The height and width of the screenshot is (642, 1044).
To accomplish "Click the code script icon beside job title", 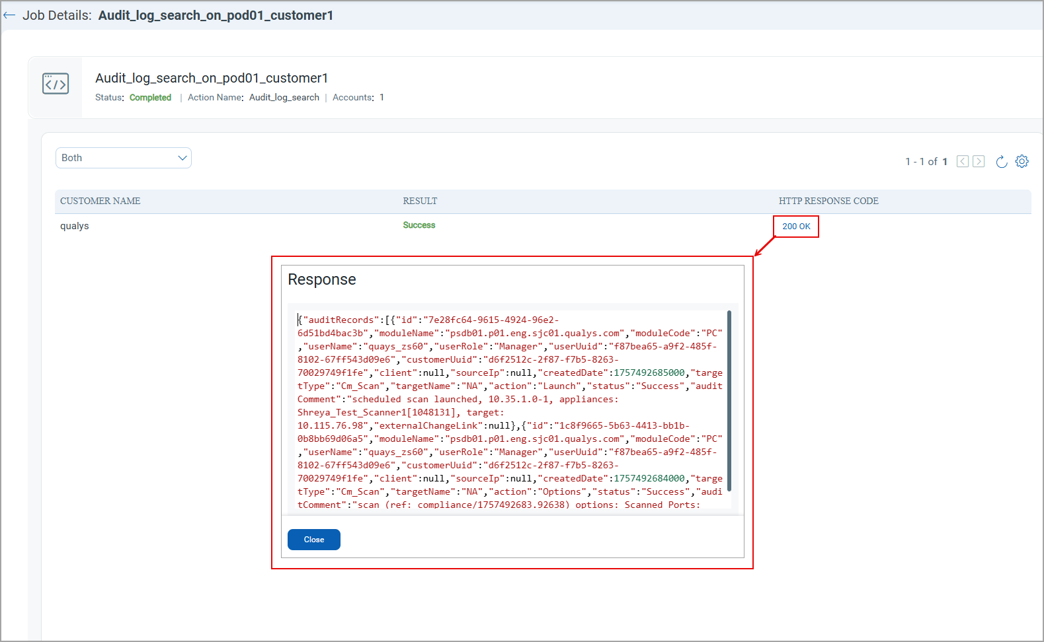I will pyautogui.click(x=56, y=84).
